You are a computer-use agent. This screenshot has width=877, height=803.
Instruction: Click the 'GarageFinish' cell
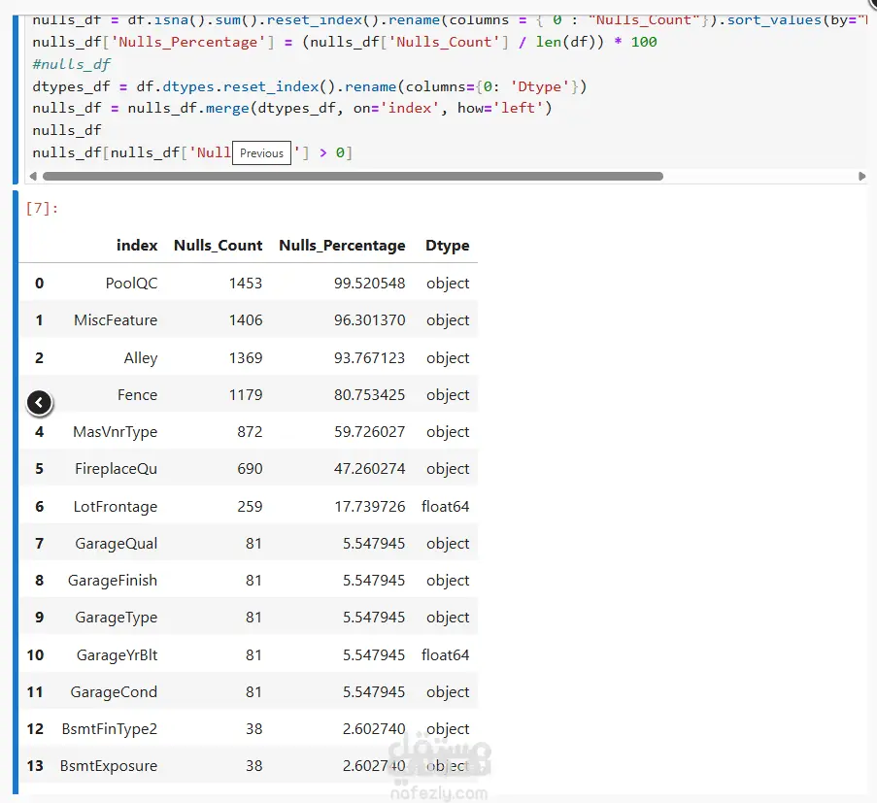pos(113,581)
